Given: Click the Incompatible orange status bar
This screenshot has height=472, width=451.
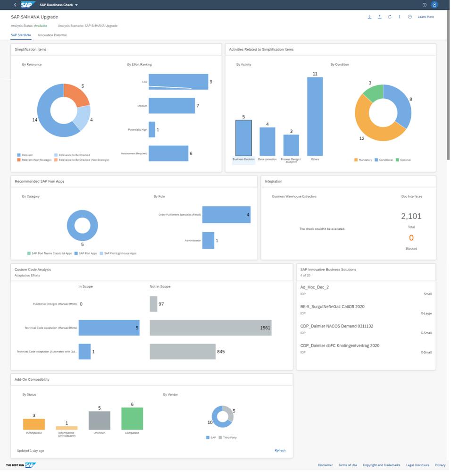Looking at the screenshot, I should click(x=34, y=424).
